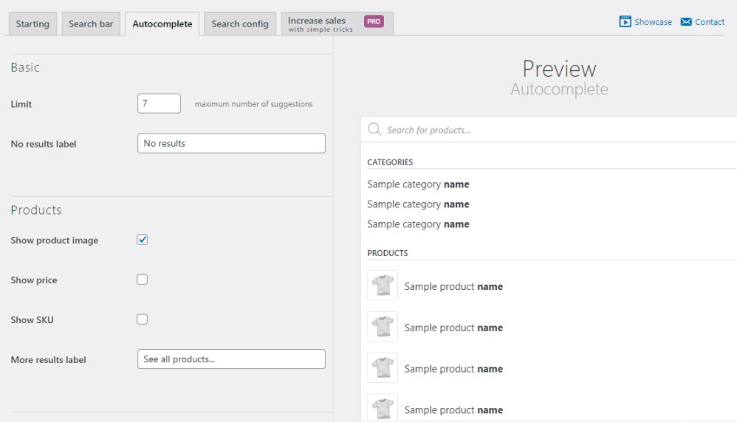Switch to the Starting tab
The height and width of the screenshot is (422, 737).
[x=32, y=24]
